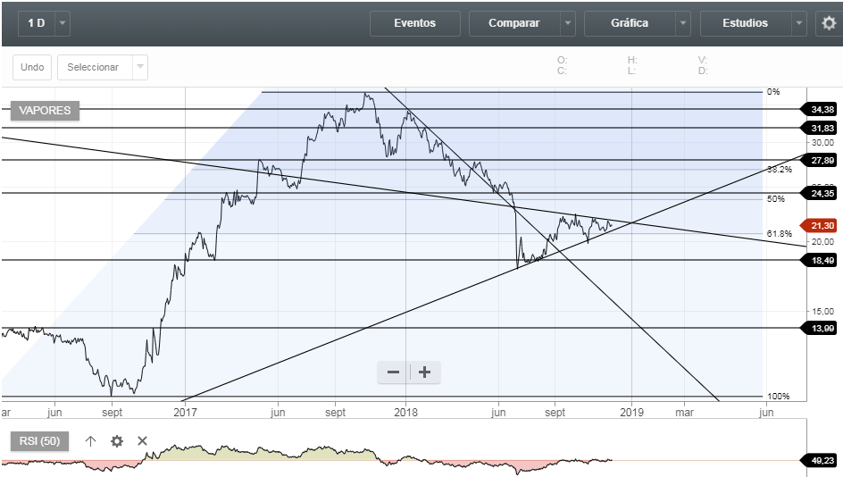The image size is (843, 477).
Task: Click the 49,23 RSI value tag
Action: pos(820,460)
